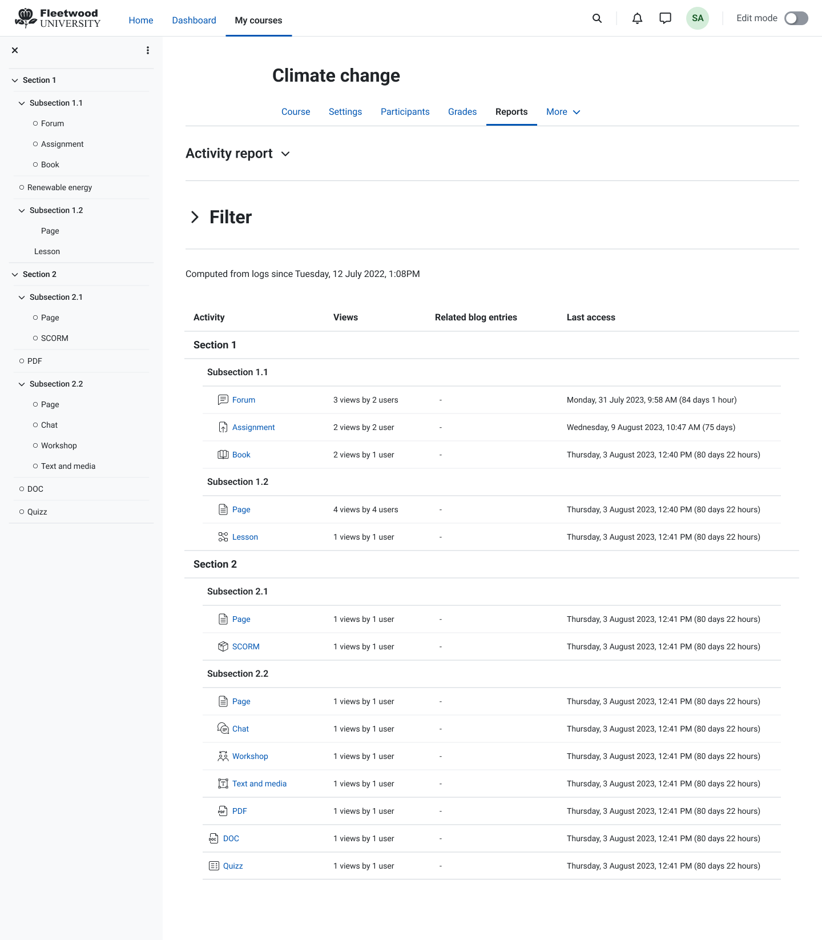Image resolution: width=822 pixels, height=940 pixels.
Task: Open the notifications bell
Action: [637, 18]
